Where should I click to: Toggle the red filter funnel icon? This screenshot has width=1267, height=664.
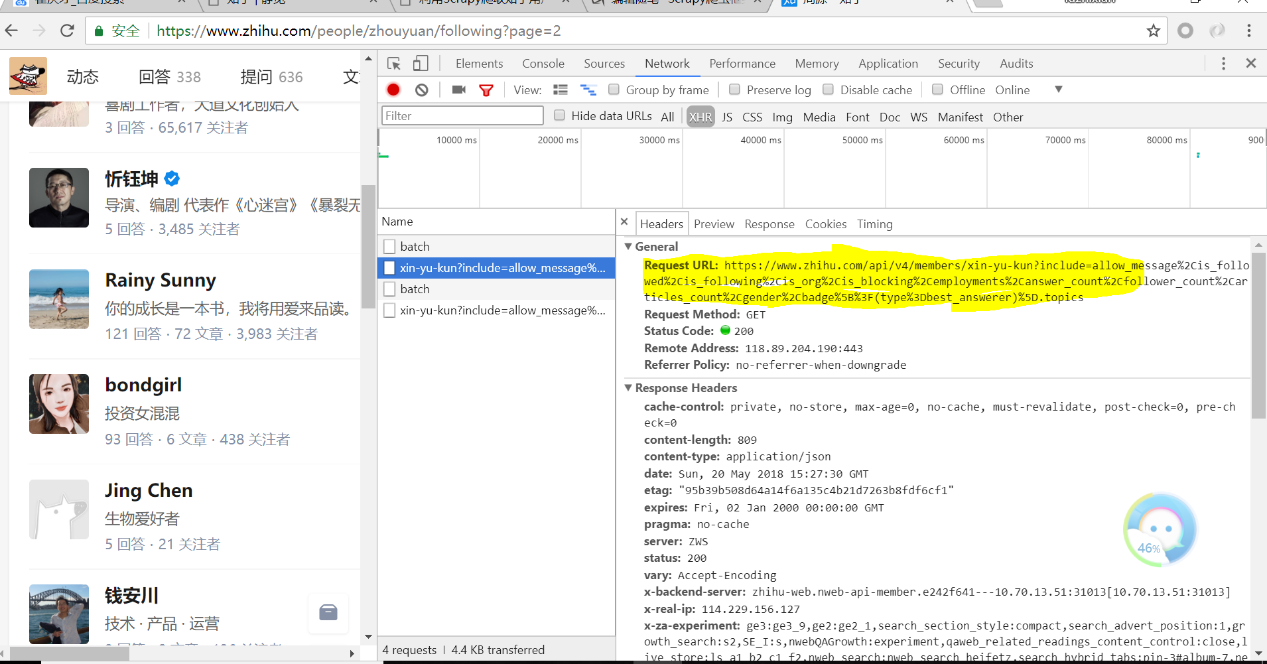pos(486,90)
